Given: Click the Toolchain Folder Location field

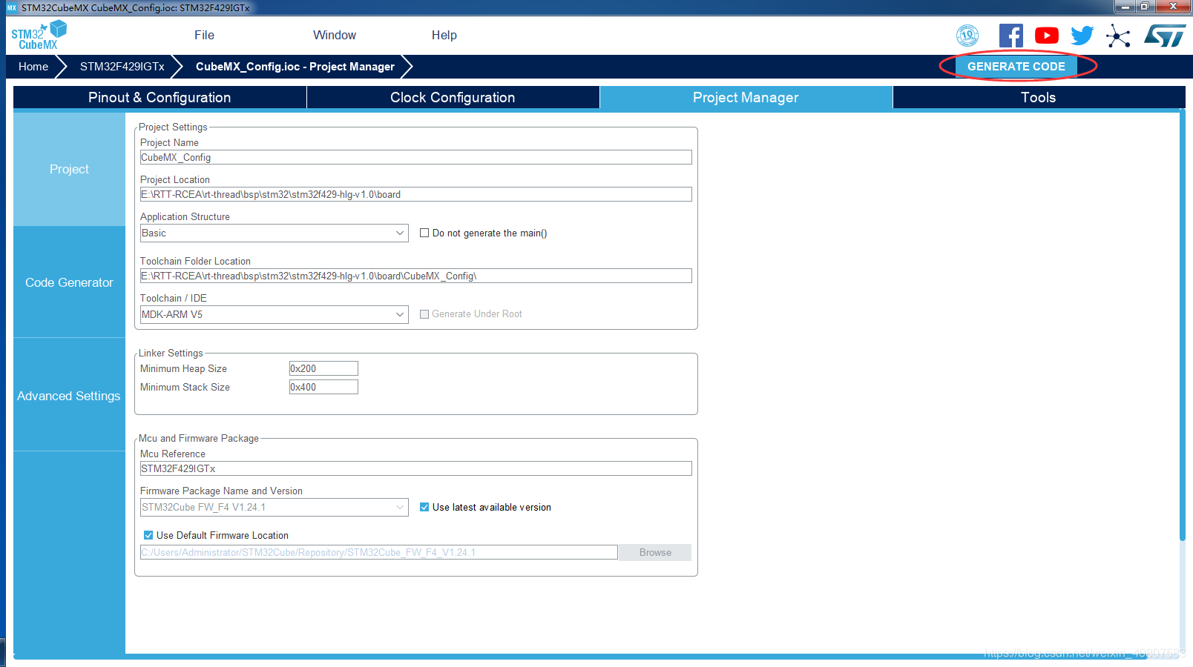Looking at the screenshot, I should click(x=416, y=276).
